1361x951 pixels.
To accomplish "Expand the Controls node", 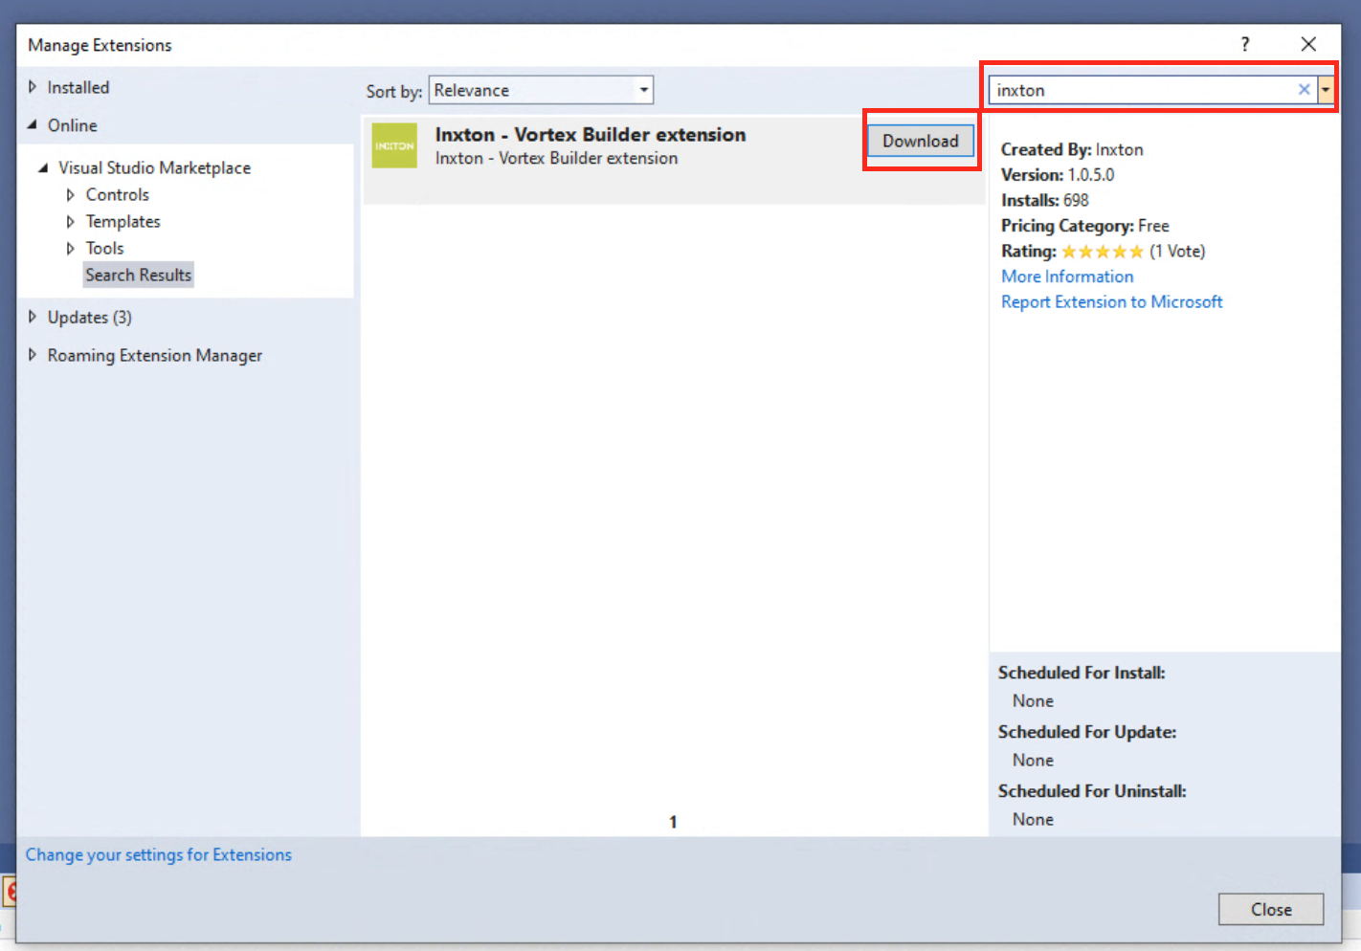I will [x=70, y=194].
